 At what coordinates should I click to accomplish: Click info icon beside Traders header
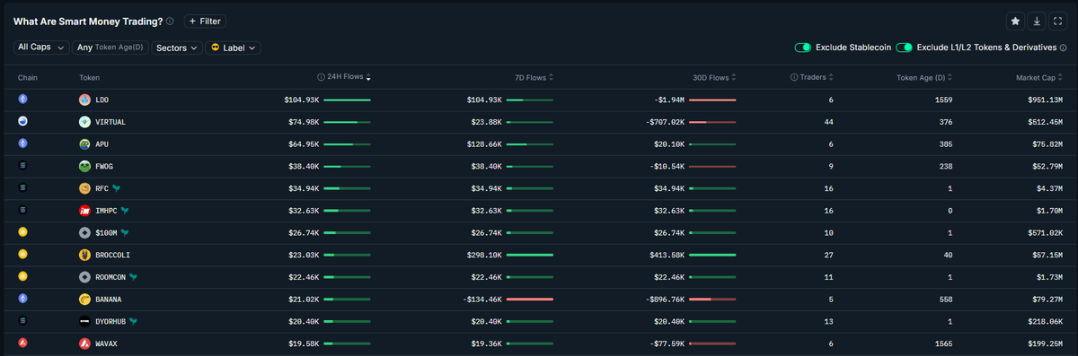tap(793, 77)
